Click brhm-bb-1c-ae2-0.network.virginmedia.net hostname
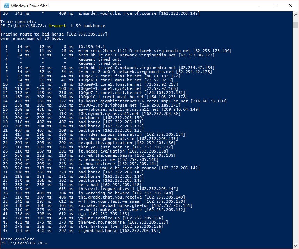Viewport: 299px width, 249px height. (127, 55)
